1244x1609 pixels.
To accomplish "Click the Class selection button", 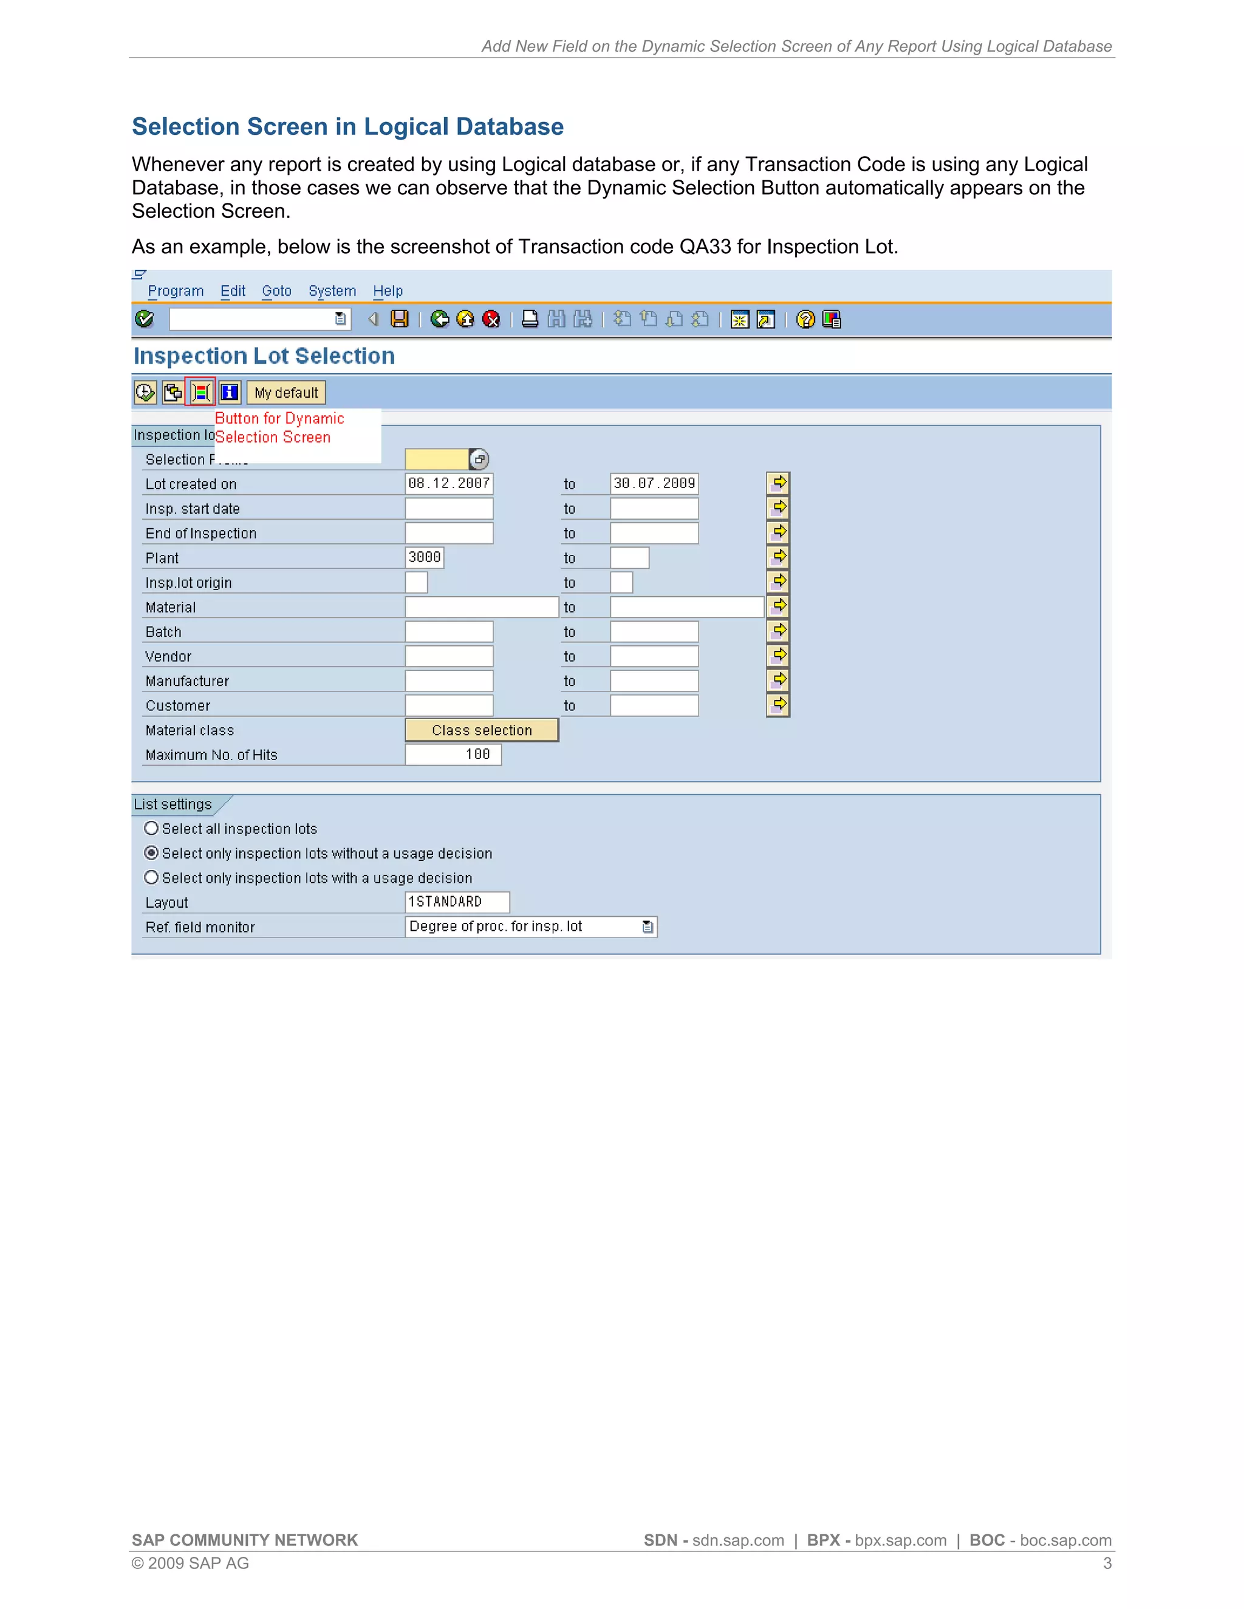I will [482, 730].
